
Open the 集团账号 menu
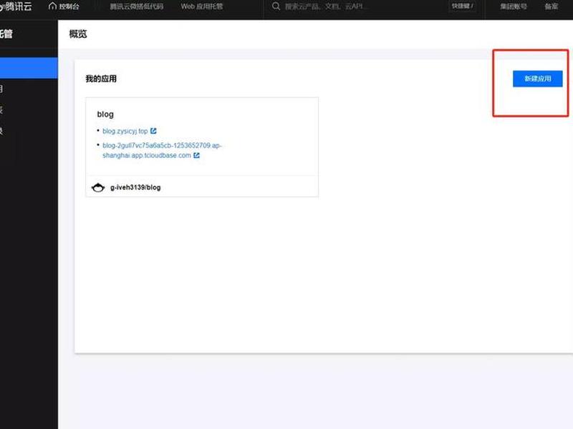514,6
